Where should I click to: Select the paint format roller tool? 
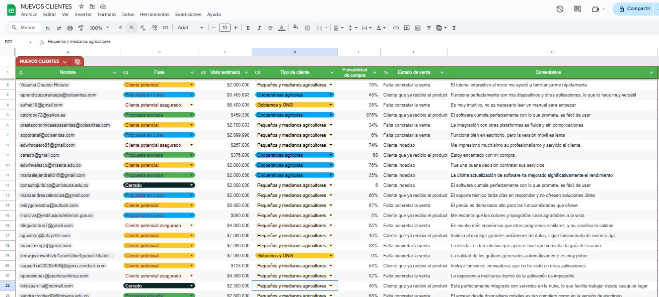tap(81, 28)
